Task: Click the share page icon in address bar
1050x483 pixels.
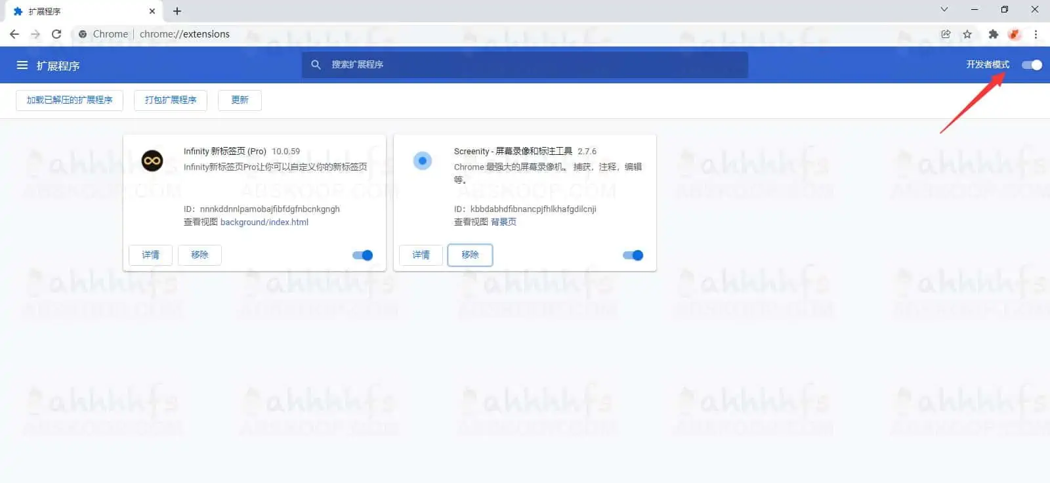Action: tap(946, 34)
